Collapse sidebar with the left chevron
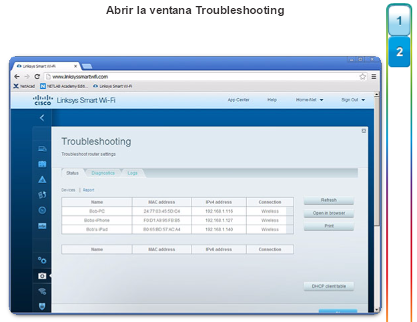Viewport: 417px width, 322px height. (x=42, y=118)
